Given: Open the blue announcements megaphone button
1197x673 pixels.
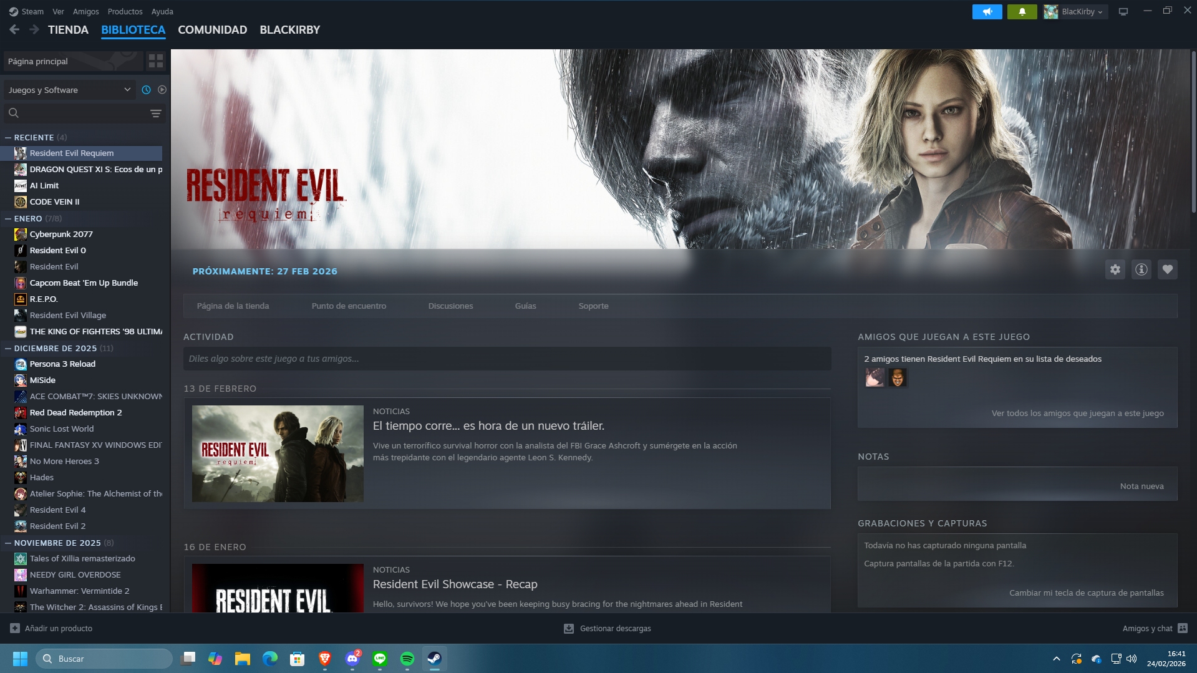Looking at the screenshot, I should click(987, 12).
